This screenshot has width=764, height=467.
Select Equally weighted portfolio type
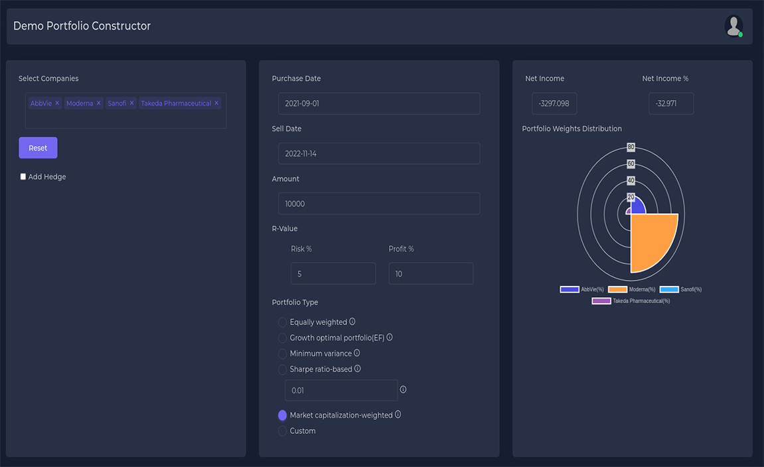pos(282,322)
